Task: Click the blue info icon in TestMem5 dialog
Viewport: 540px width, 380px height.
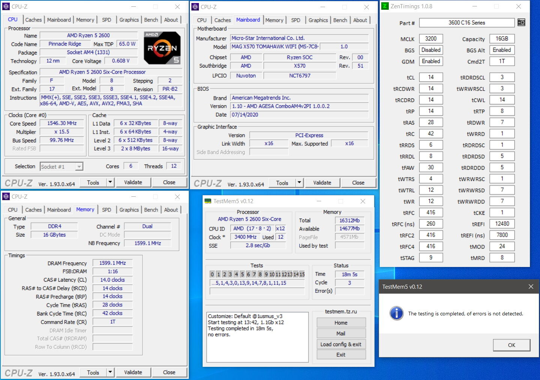Action: click(396, 313)
